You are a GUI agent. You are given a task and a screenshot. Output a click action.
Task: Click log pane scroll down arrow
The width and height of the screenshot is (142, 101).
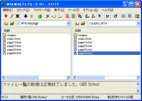pyautogui.click(x=138, y=91)
